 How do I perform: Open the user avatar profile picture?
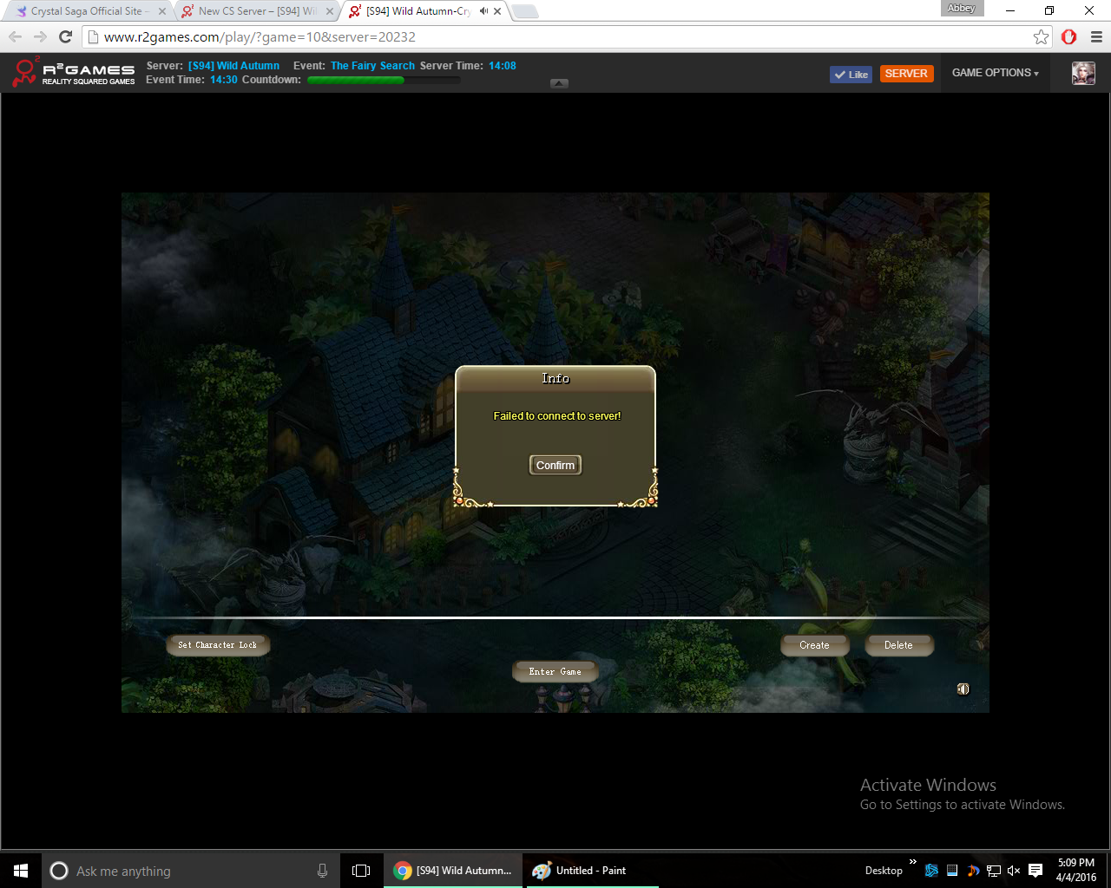(x=1082, y=74)
